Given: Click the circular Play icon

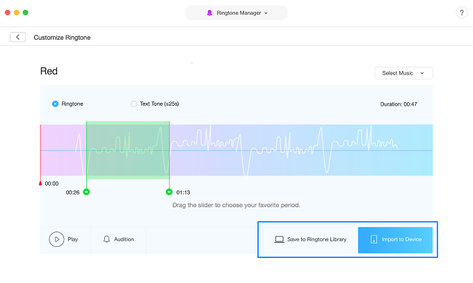Looking at the screenshot, I should point(56,239).
